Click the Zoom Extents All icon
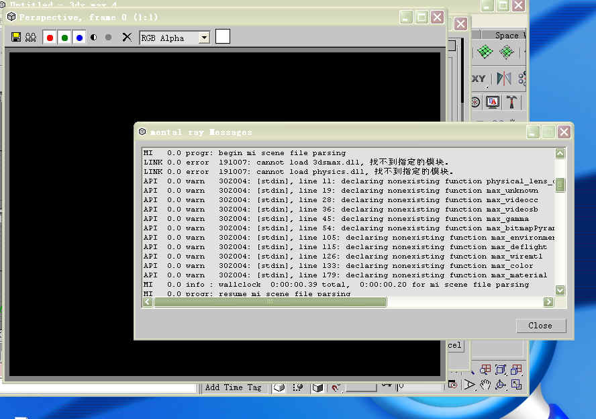Image resolution: width=596 pixels, height=419 pixels. coord(516,369)
